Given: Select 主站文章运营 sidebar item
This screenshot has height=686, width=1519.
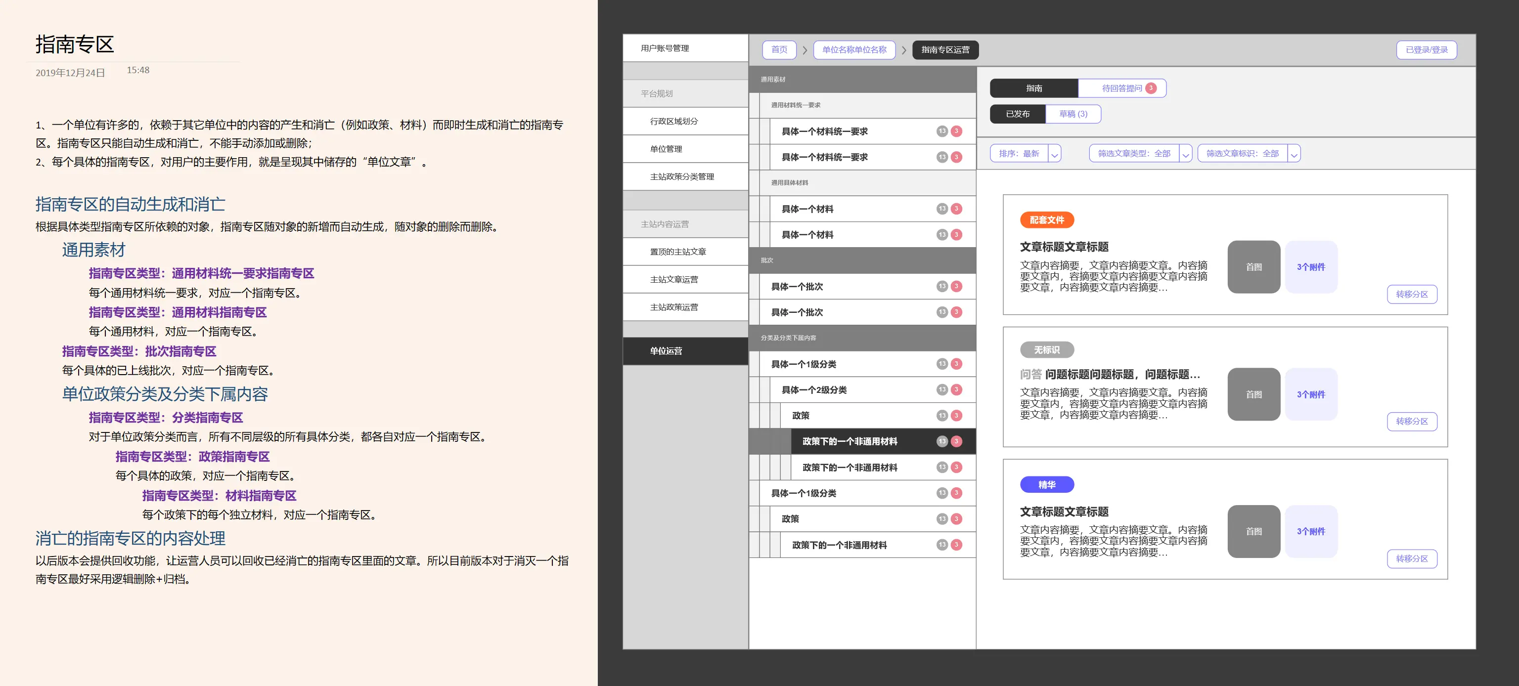Looking at the screenshot, I should tap(674, 279).
